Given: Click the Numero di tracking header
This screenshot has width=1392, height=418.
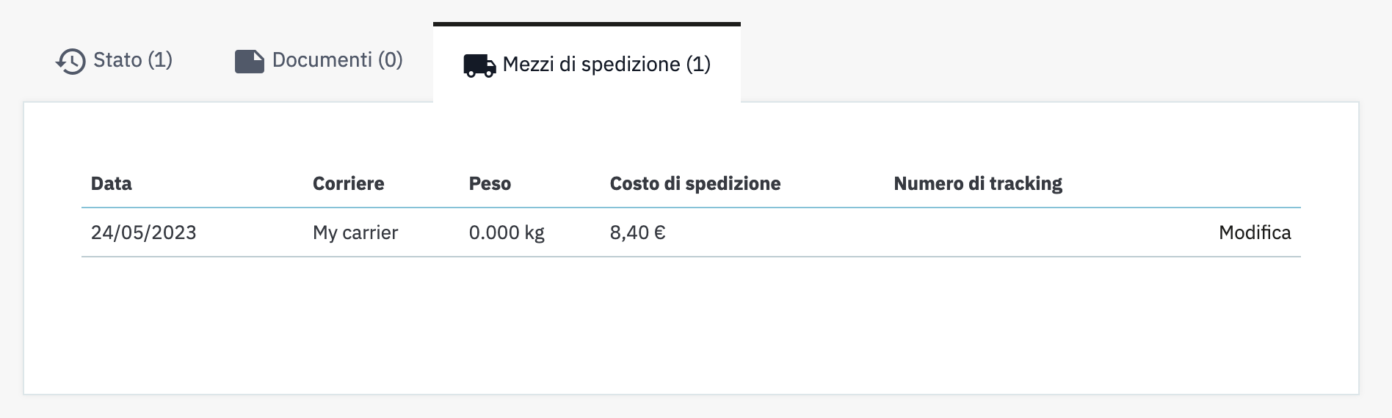Looking at the screenshot, I should click(x=977, y=183).
